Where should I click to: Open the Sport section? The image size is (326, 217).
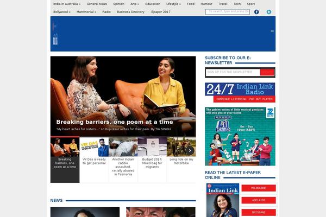click(250, 4)
